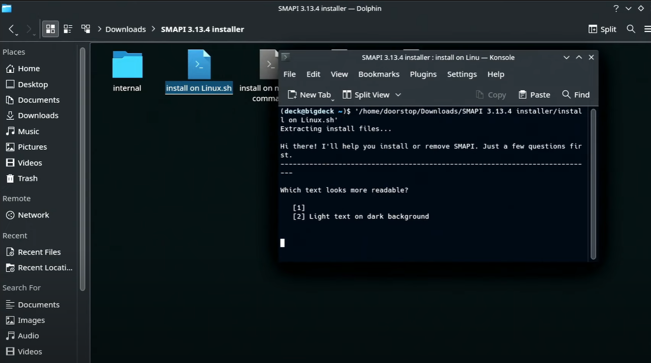Screen dimensions: 651x363
Task: Maximize the Dolphin window
Action: coord(641,8)
